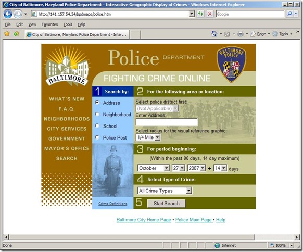Open WHAT'S NEW in sidebar

tap(67, 99)
